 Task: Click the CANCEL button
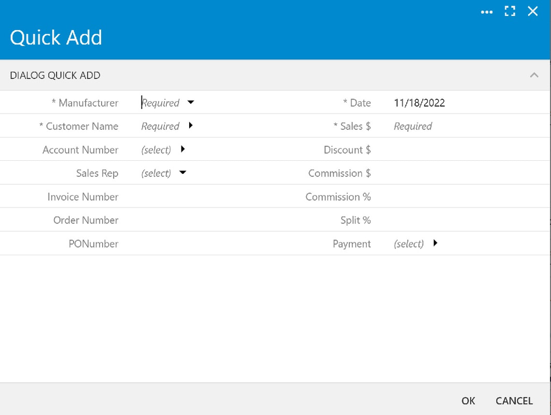[514, 400]
